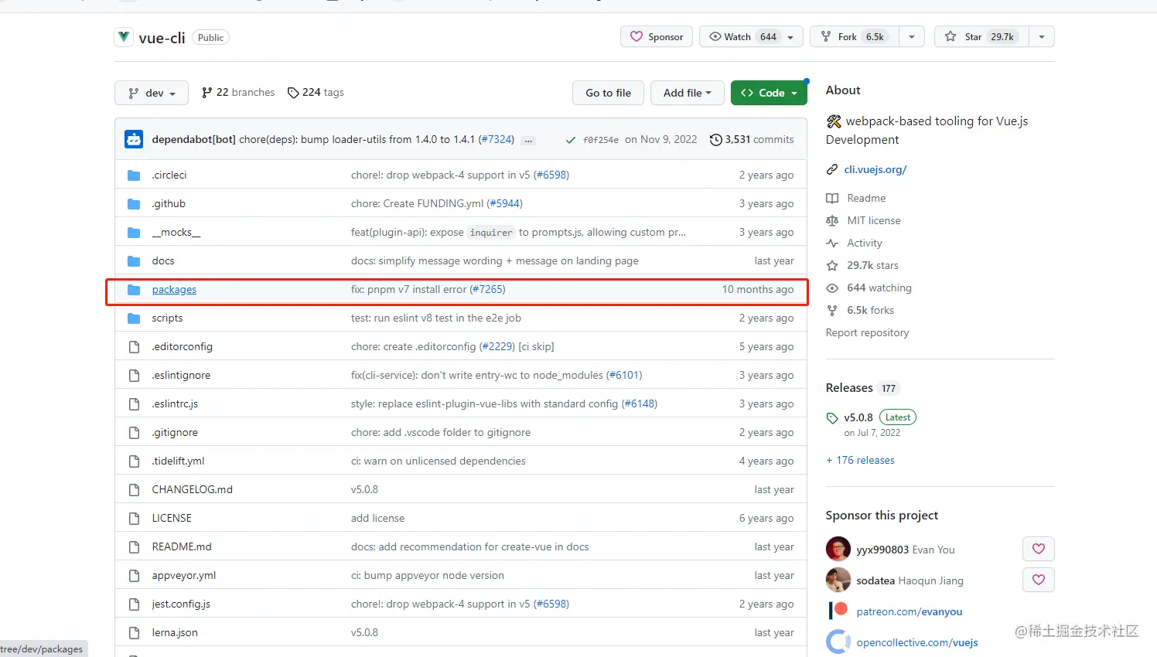Open the Watch notifications dropdown
The image size is (1157, 657).
[x=751, y=37]
